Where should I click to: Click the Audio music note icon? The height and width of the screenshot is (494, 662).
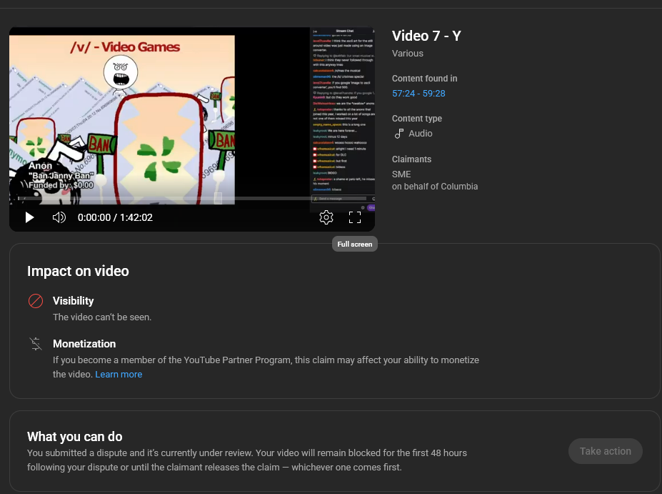pos(399,134)
